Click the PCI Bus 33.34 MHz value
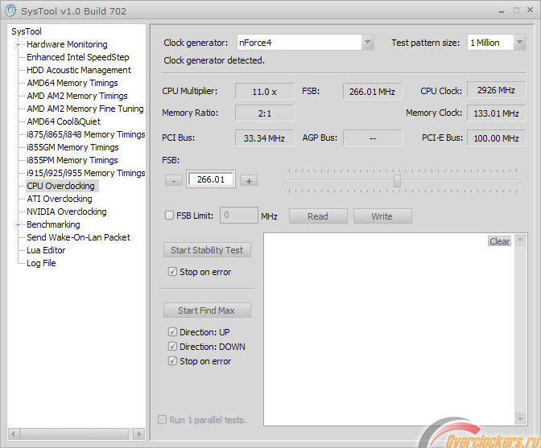This screenshot has width=541, height=448. click(x=265, y=138)
